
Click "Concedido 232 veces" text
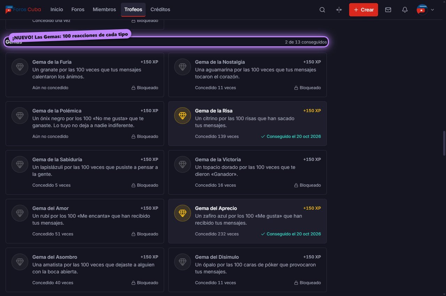pos(217,234)
